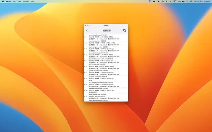Click row number 6 green status dot
Viewport: 212px width, 132px height.
point(85,67)
